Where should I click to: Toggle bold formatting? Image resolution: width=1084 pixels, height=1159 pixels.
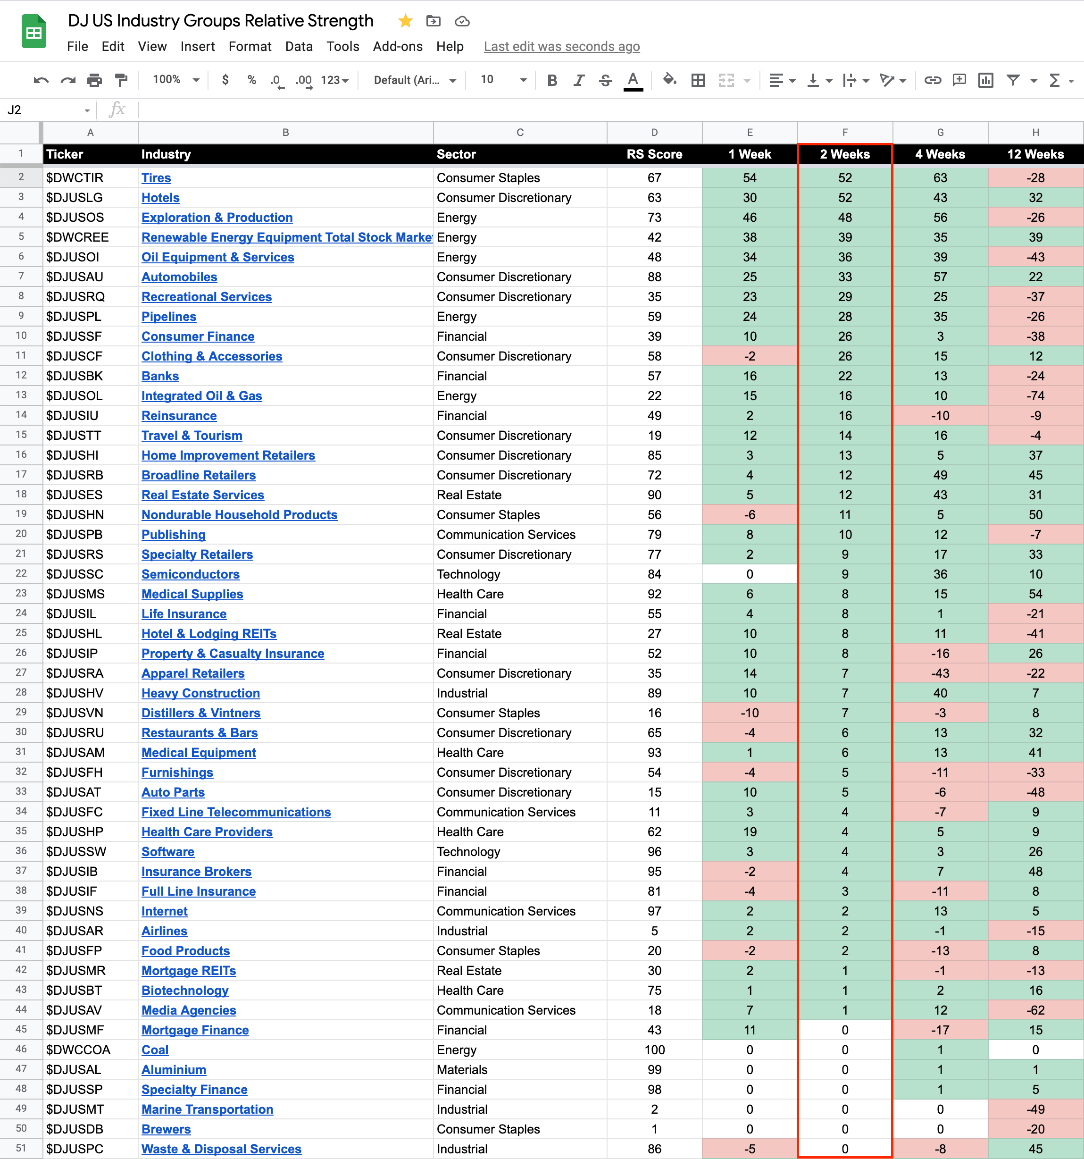(552, 80)
